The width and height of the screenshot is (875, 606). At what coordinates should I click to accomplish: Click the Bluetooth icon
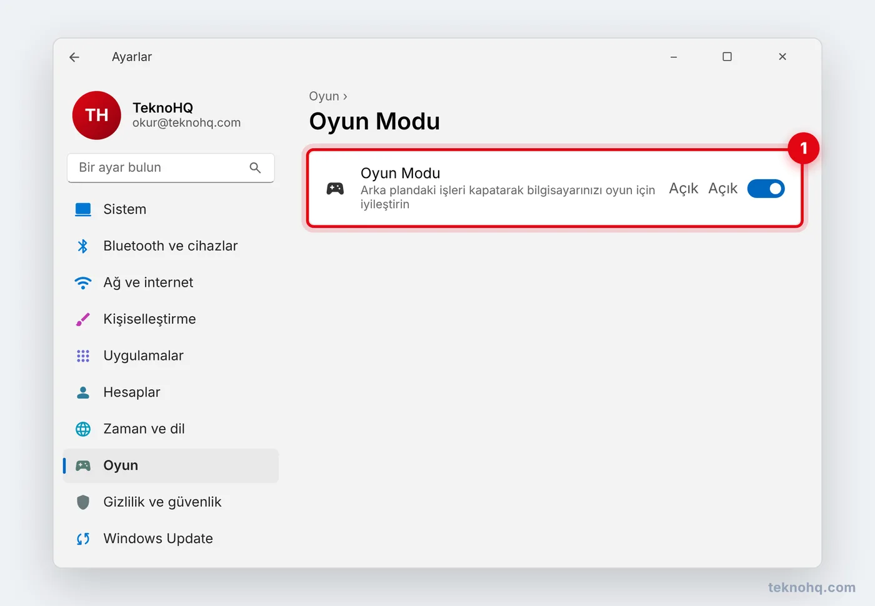[x=82, y=246]
